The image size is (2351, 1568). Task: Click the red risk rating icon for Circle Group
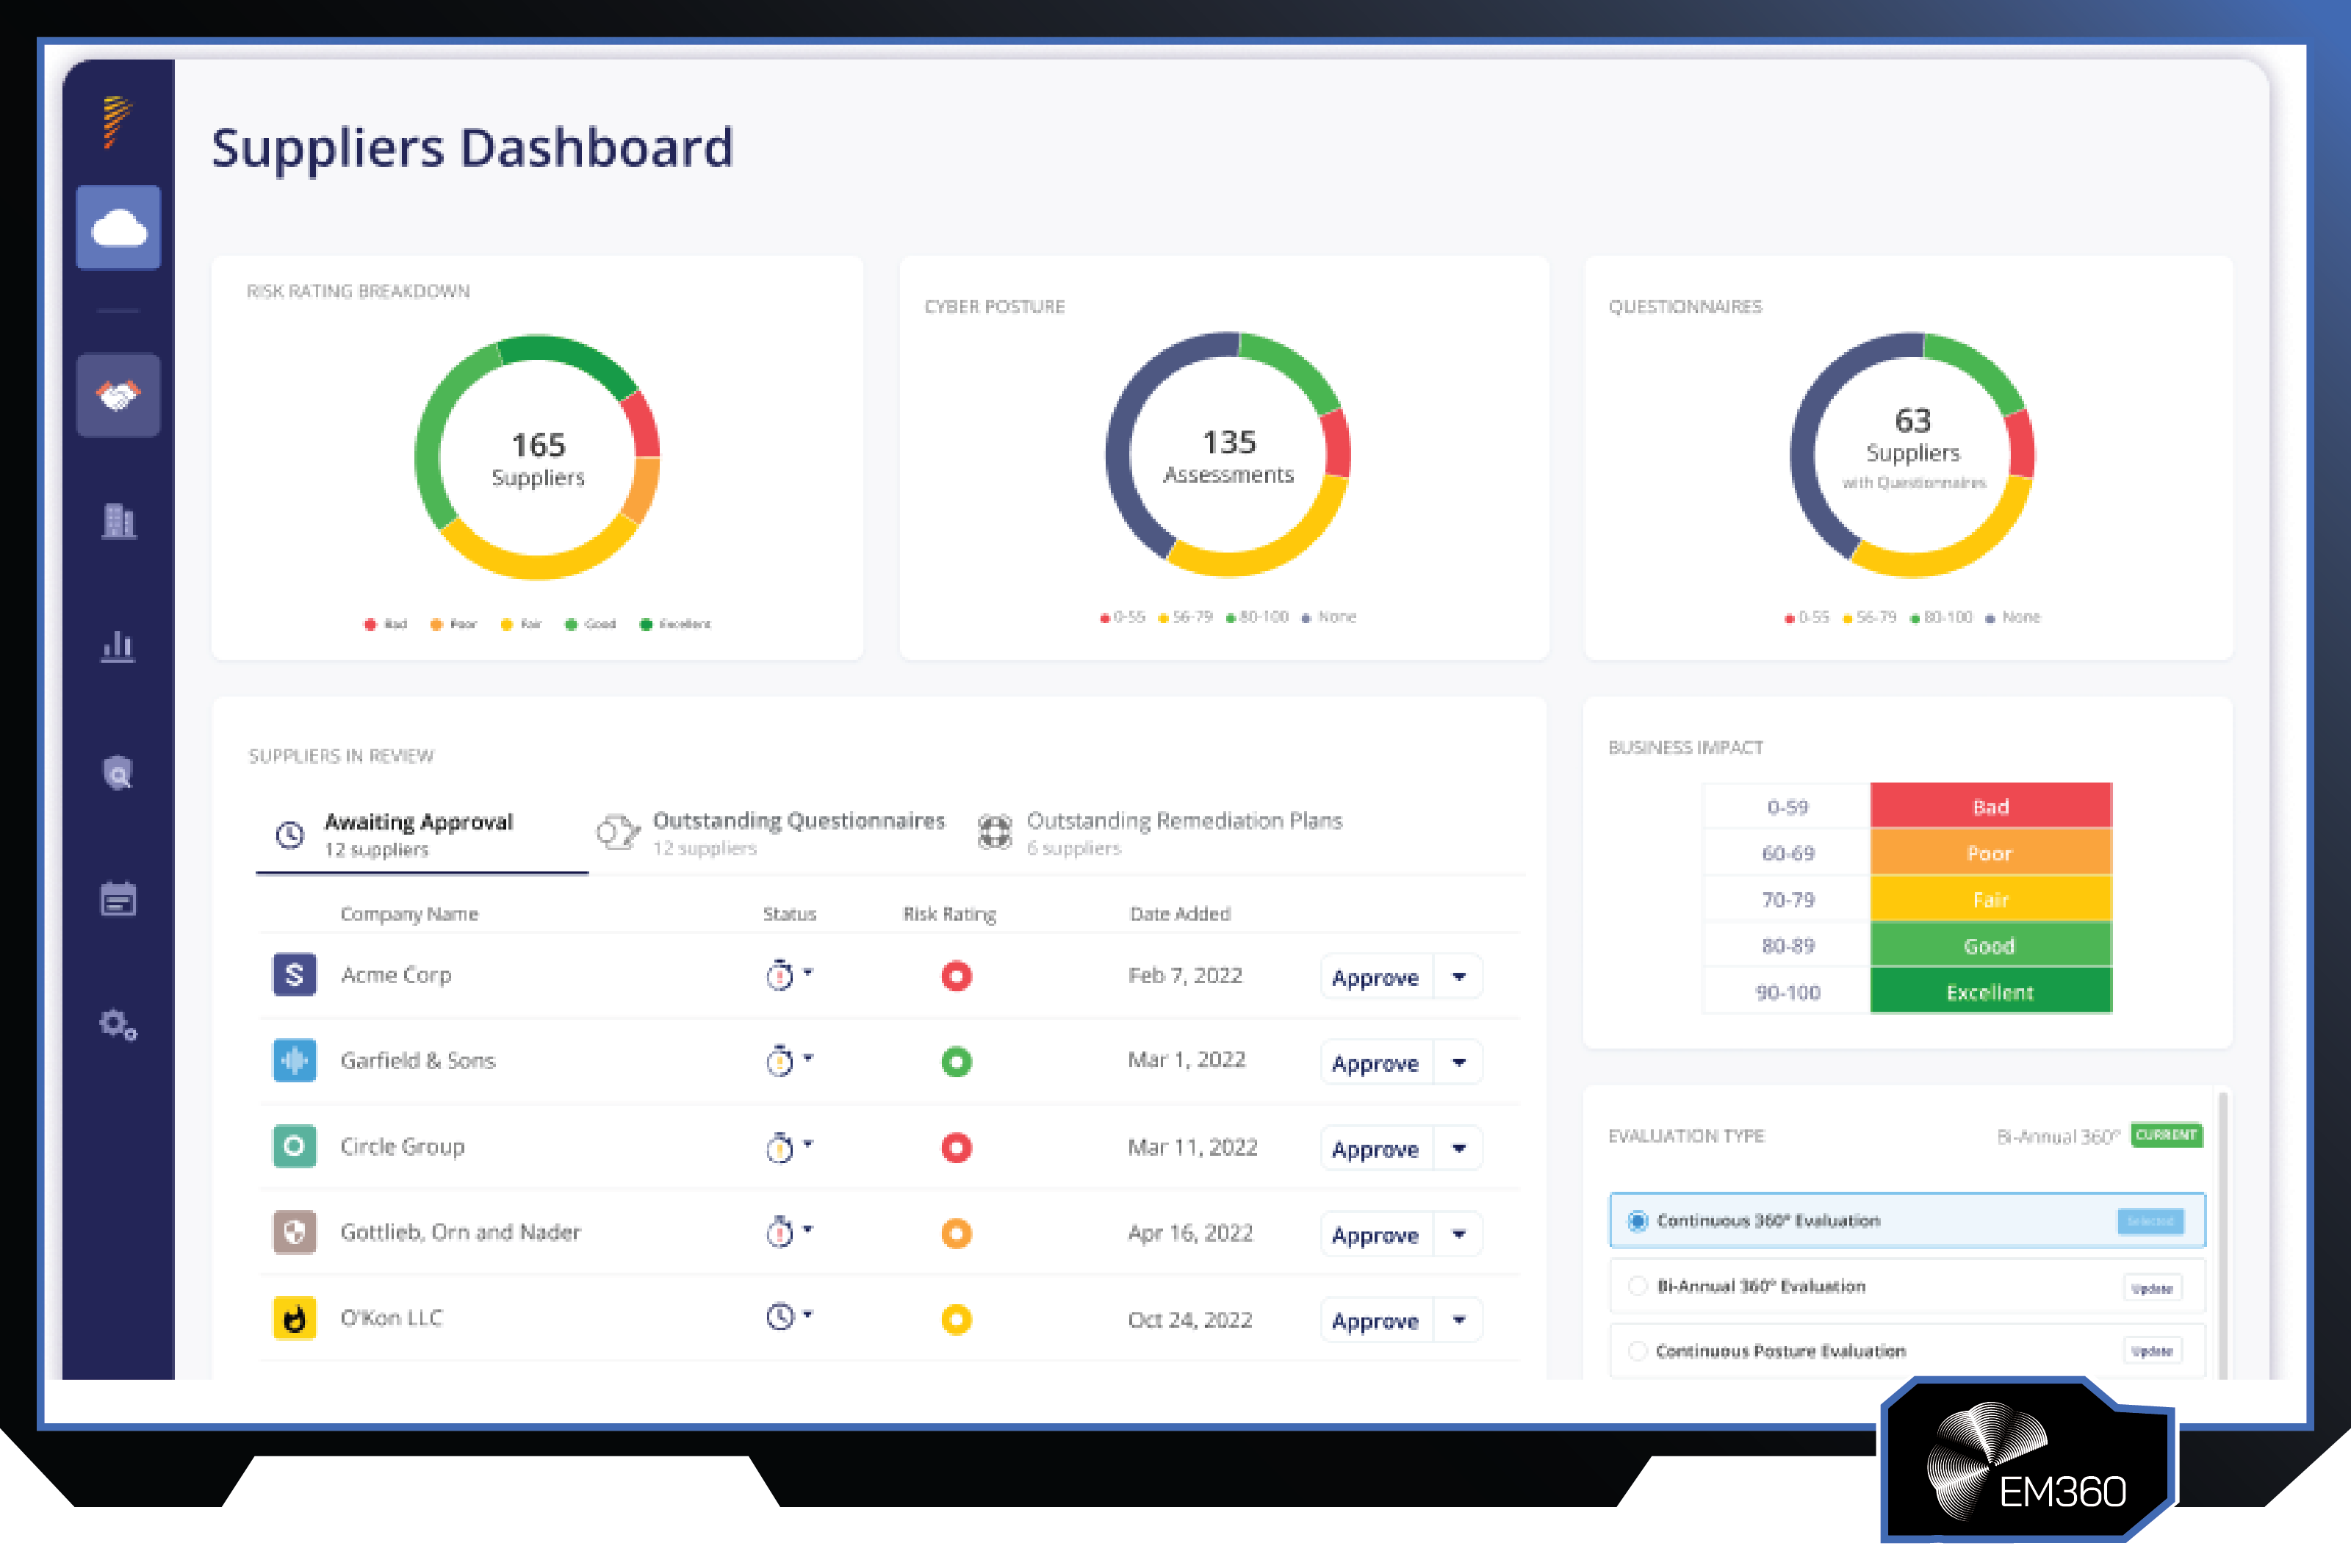[x=957, y=1148]
